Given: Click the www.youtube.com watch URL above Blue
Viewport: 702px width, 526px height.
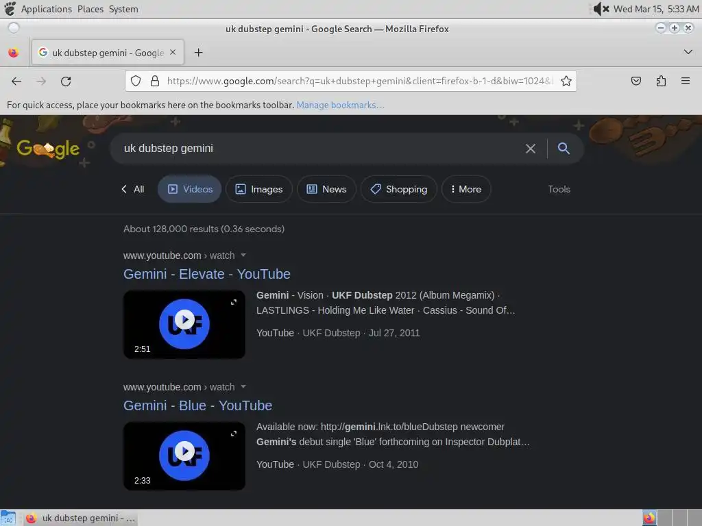Looking at the screenshot, I should pyautogui.click(x=179, y=387).
